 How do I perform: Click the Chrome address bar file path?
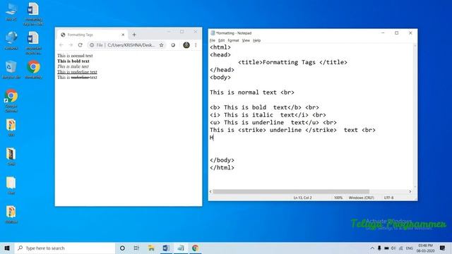coord(131,45)
